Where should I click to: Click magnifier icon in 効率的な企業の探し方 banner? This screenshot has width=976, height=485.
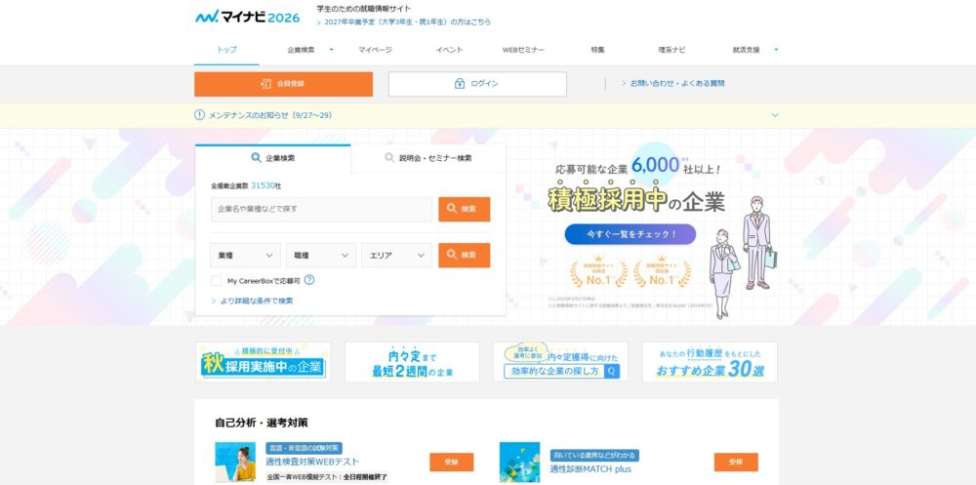pyautogui.click(x=612, y=372)
